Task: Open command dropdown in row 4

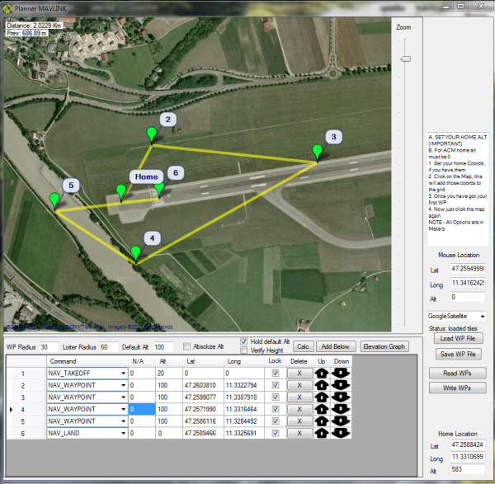Action: point(123,409)
